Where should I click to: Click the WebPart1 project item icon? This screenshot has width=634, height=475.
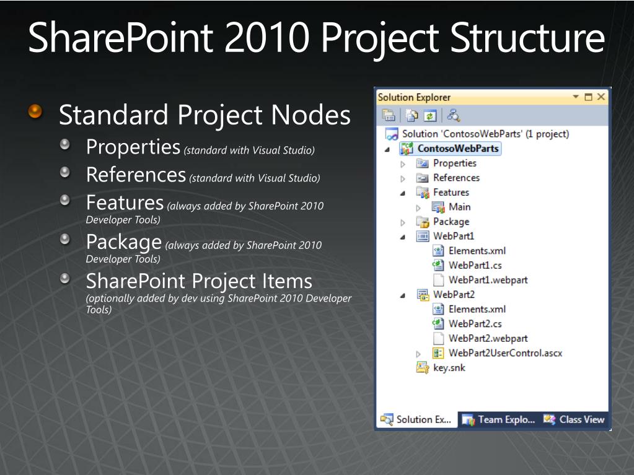pyautogui.click(x=423, y=237)
